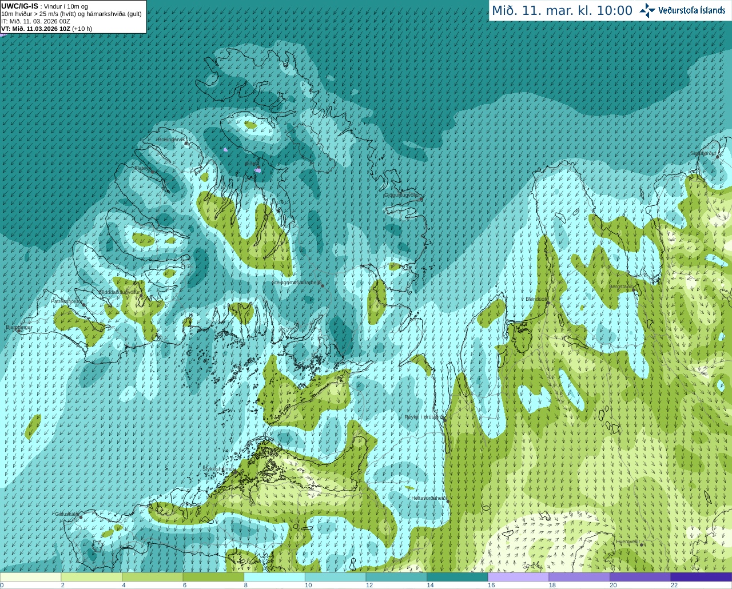Click the '8' value on the legend scale
Viewport: 732px width, 589px height.
[245, 585]
